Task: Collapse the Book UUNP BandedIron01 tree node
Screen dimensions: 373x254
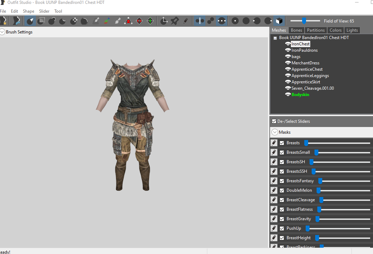Action: [275, 38]
